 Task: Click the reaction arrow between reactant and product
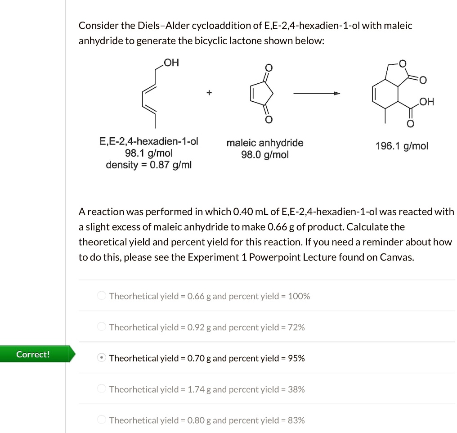[x=316, y=93]
